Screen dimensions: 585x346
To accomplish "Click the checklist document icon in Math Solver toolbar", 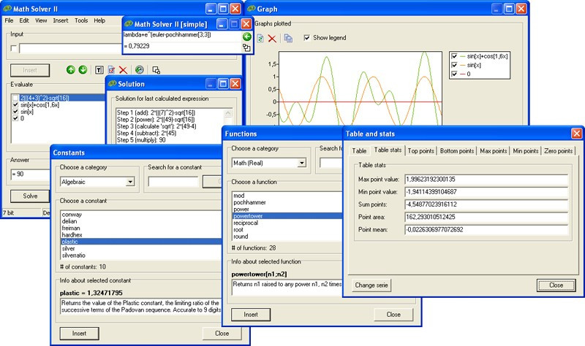I will 111,69.
